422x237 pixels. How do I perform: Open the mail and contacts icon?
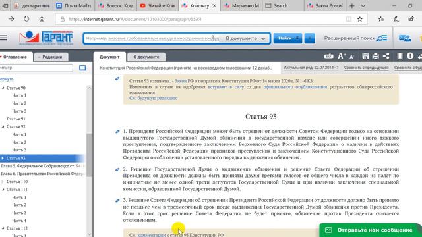click(x=405, y=38)
